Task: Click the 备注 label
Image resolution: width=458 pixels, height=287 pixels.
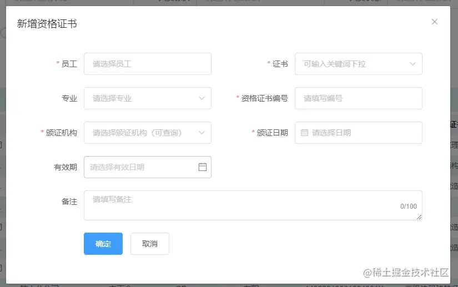Action: point(69,202)
